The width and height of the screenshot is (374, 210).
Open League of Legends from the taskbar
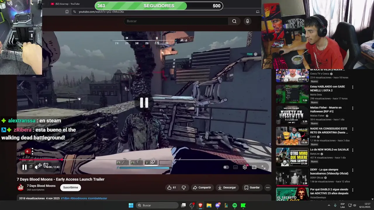pyautogui.click(x=226, y=205)
